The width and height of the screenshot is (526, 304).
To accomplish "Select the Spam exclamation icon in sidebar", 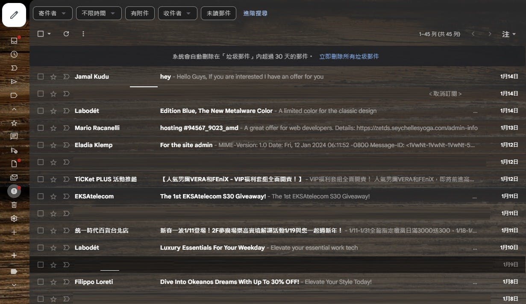I will pyautogui.click(x=14, y=191).
